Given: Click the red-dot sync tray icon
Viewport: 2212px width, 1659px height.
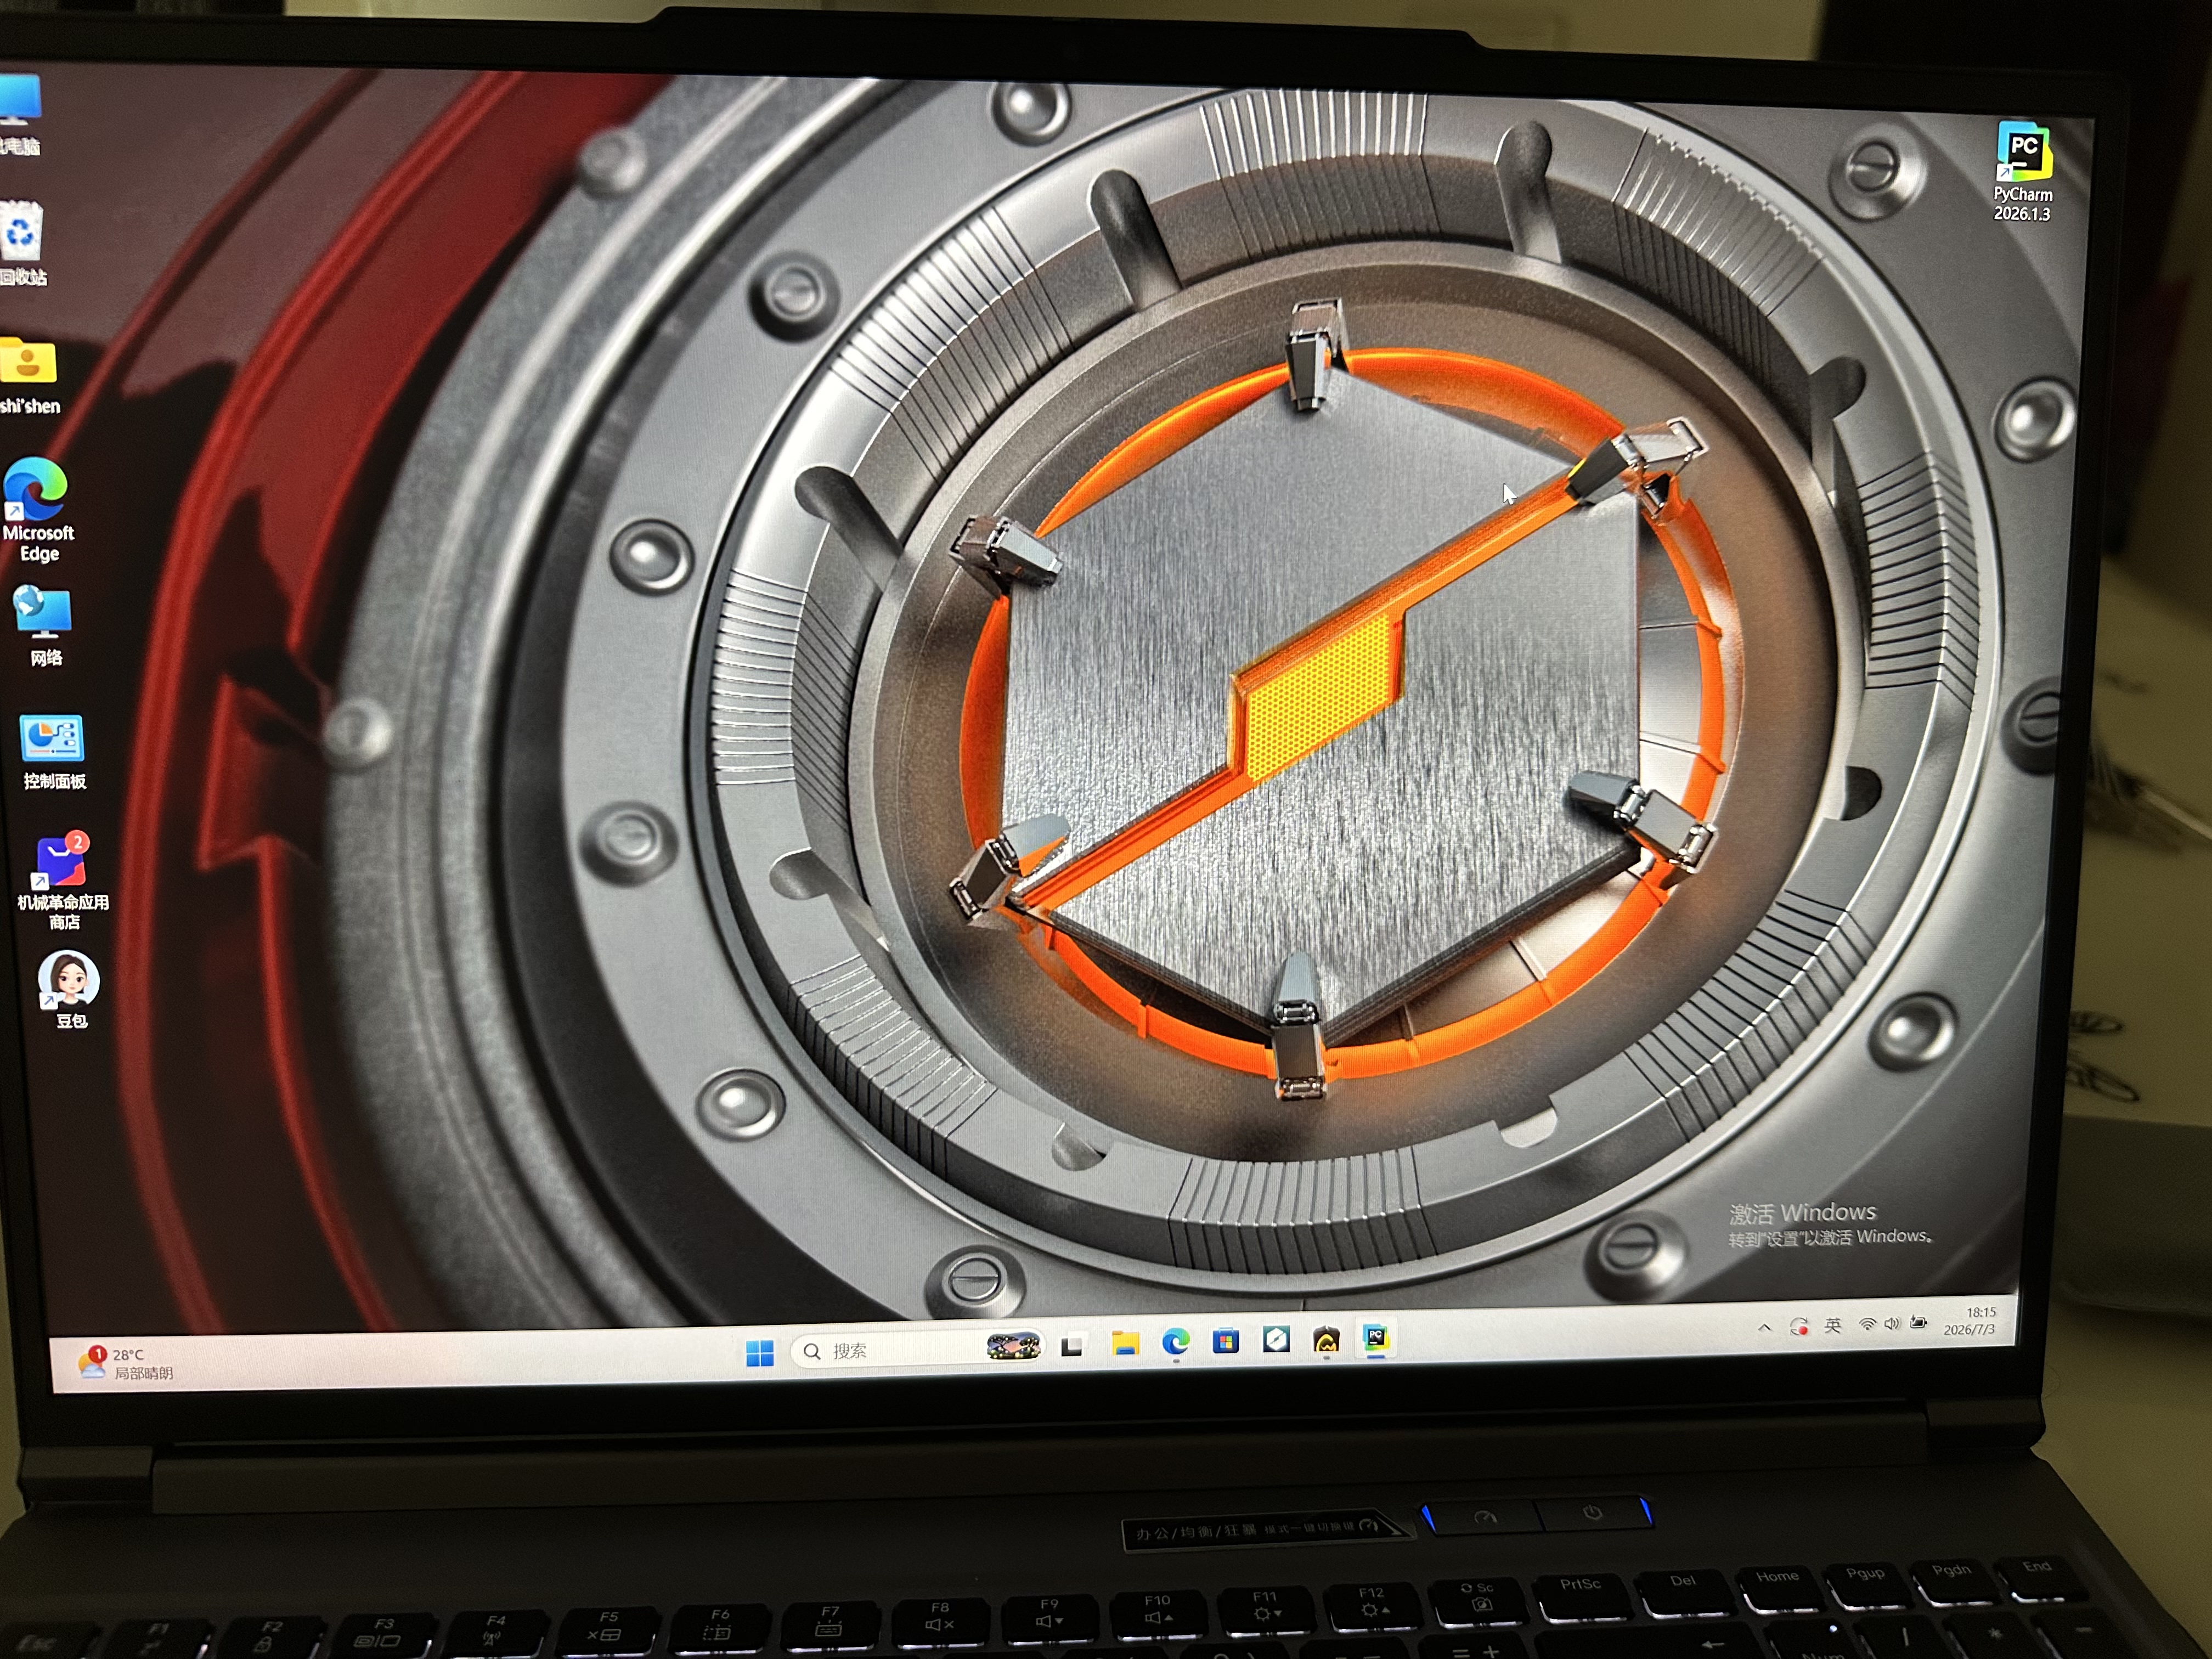Looking at the screenshot, I should tap(1799, 1327).
